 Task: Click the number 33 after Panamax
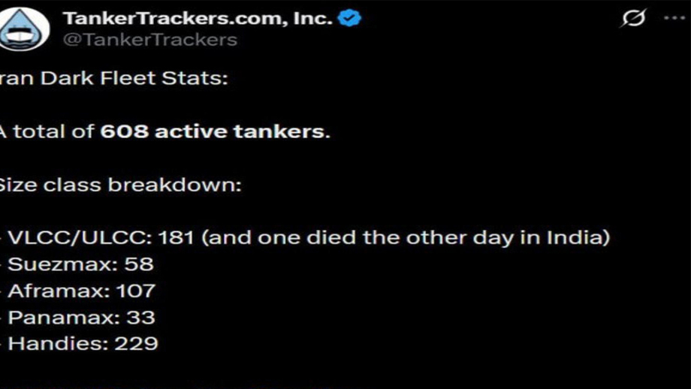point(140,318)
